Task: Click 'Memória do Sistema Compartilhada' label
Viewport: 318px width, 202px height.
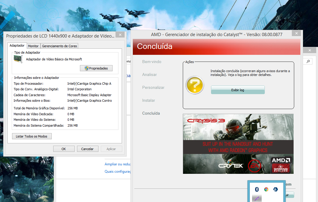Action: pos(39,125)
